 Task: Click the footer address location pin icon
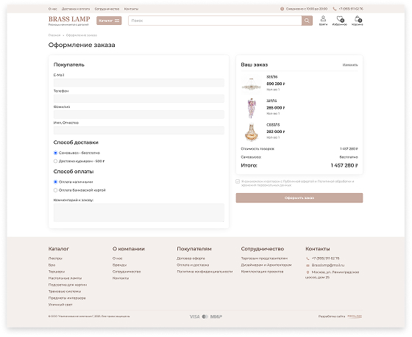click(x=308, y=272)
